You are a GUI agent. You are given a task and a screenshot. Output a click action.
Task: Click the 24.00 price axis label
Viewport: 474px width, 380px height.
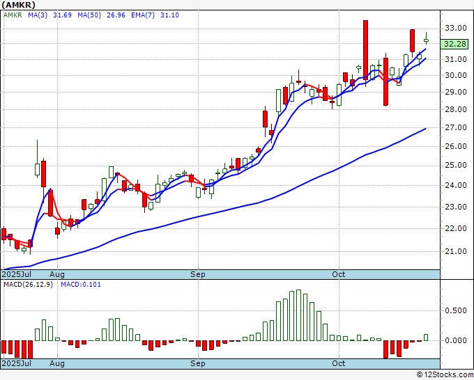(x=456, y=186)
